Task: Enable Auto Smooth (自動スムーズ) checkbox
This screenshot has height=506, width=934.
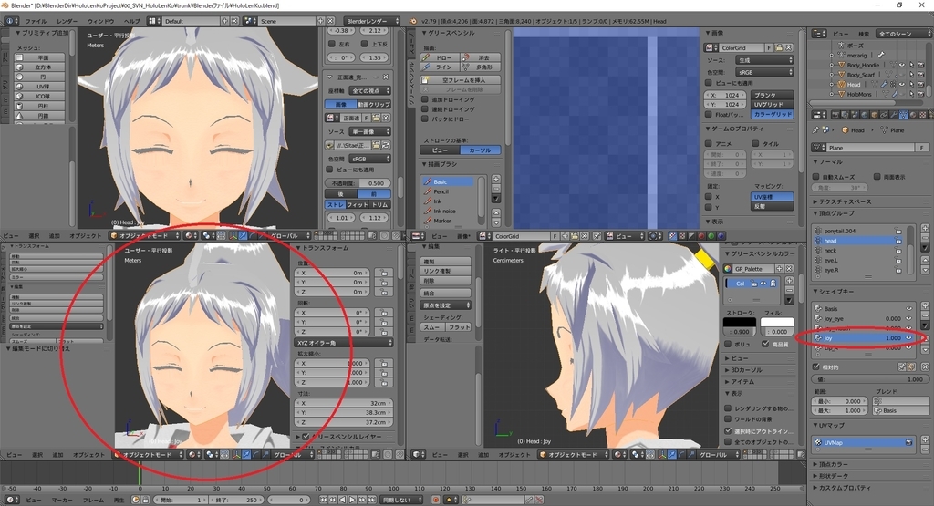Action: point(816,177)
